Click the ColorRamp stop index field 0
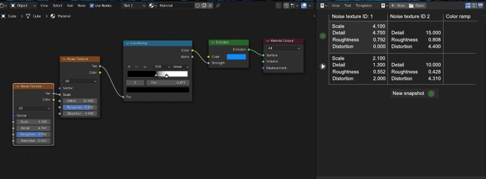486x179 pixels. [135, 83]
